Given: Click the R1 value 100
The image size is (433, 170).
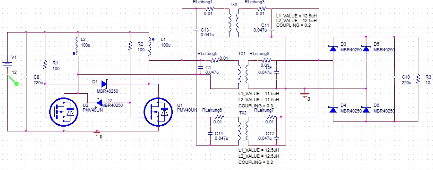Looking at the screenshot, I should pyautogui.click(x=56, y=69).
